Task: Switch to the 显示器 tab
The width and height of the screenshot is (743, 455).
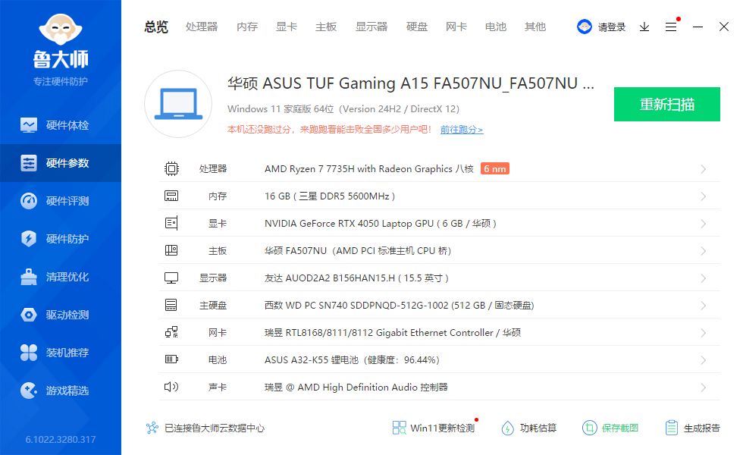Action: pyautogui.click(x=371, y=27)
